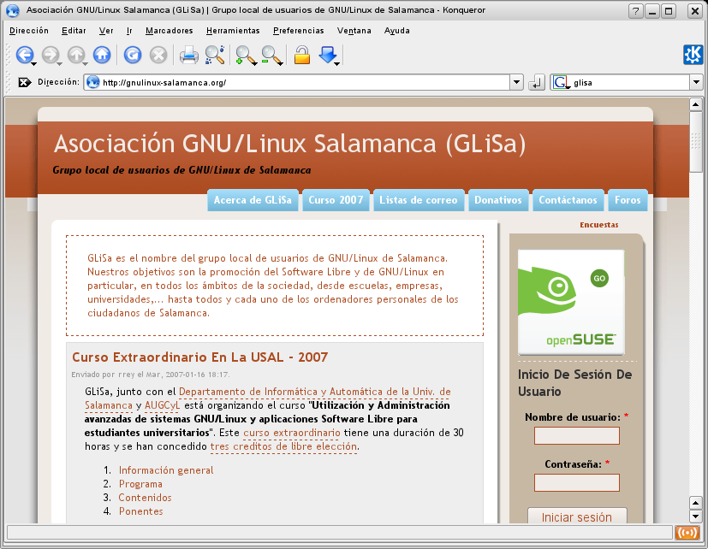Screen dimensions: 708x549
Task: Go to the Home page icon
Action: pyautogui.click(x=102, y=56)
